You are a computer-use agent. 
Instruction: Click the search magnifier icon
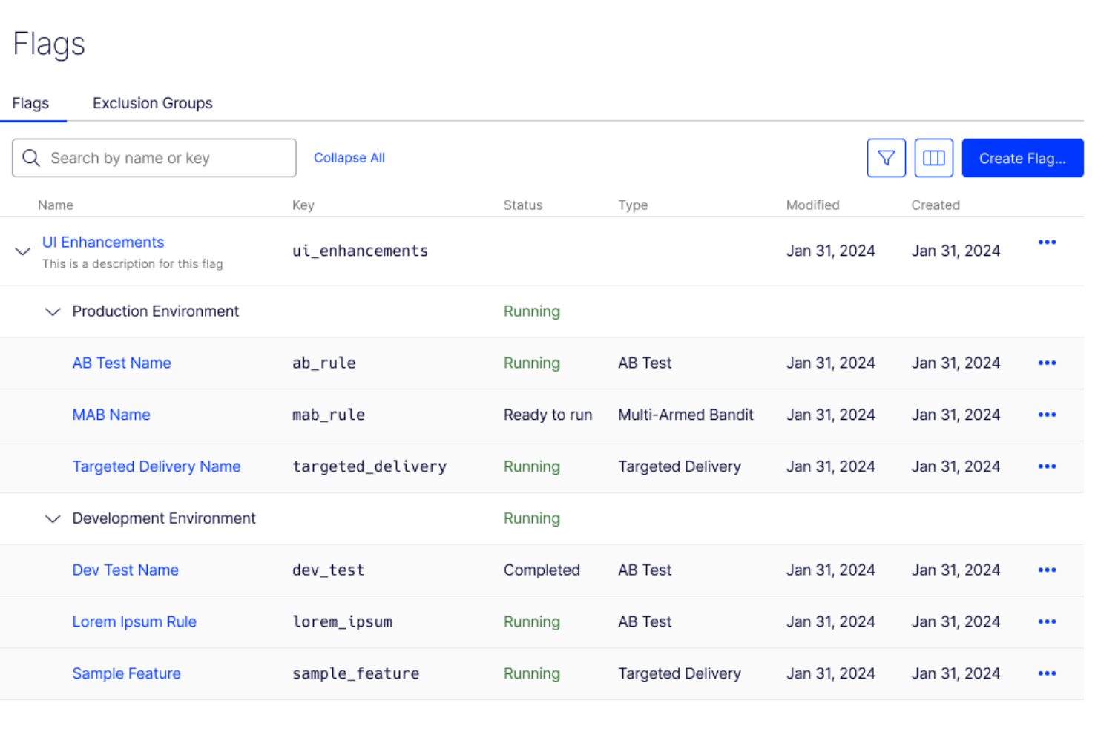tap(31, 157)
